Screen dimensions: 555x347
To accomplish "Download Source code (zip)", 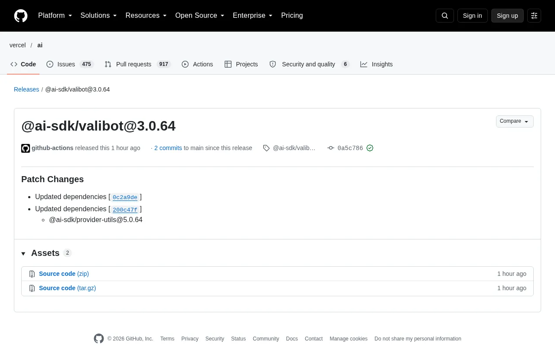I will pos(64,274).
